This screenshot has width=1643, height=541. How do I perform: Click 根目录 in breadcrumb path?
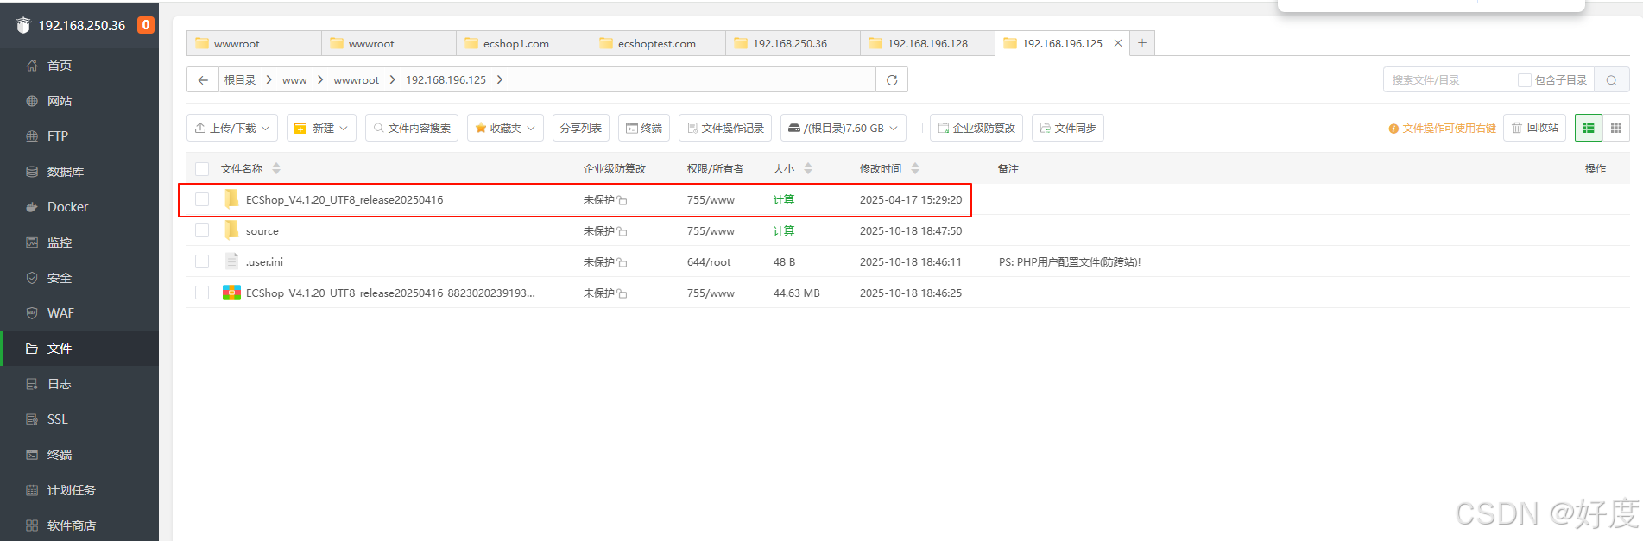pos(240,80)
